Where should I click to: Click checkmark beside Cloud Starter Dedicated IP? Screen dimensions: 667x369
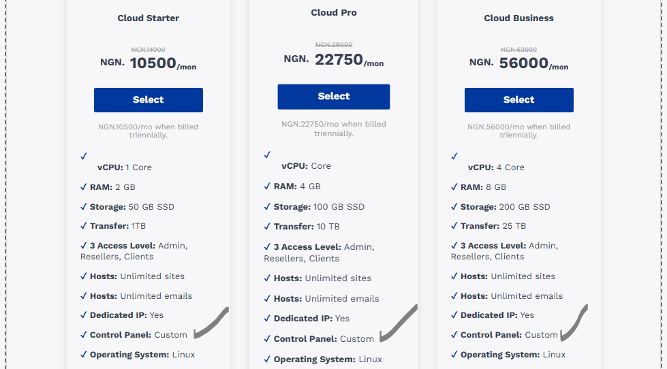tap(83, 315)
